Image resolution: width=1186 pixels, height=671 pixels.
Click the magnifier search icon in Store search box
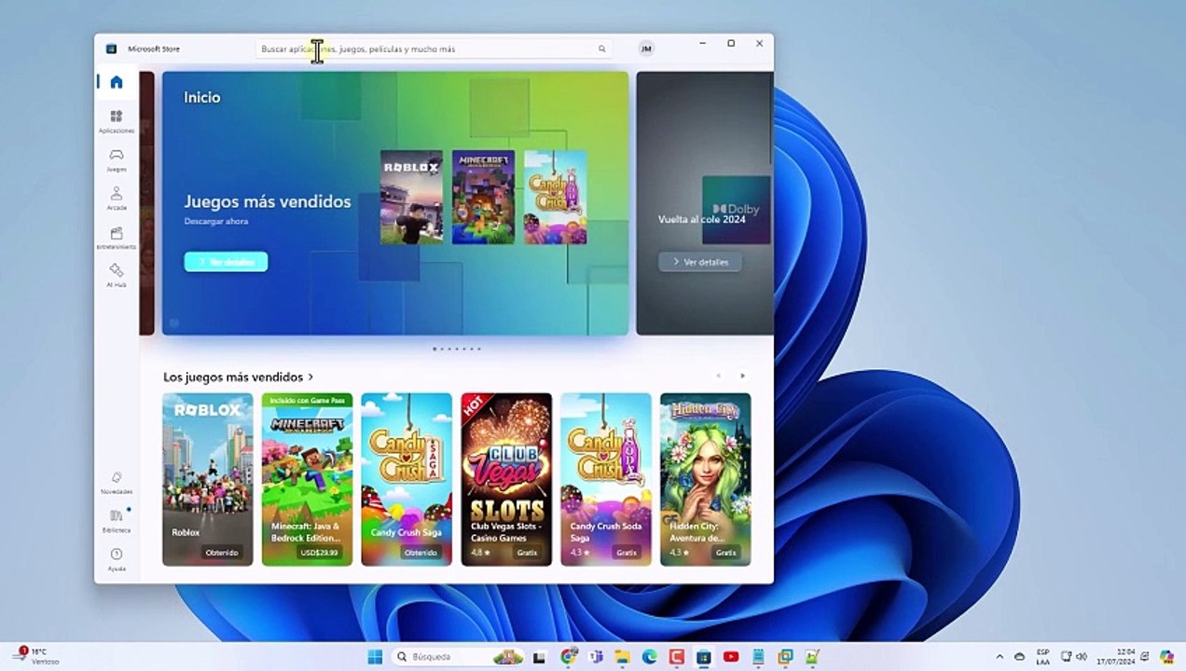[602, 48]
